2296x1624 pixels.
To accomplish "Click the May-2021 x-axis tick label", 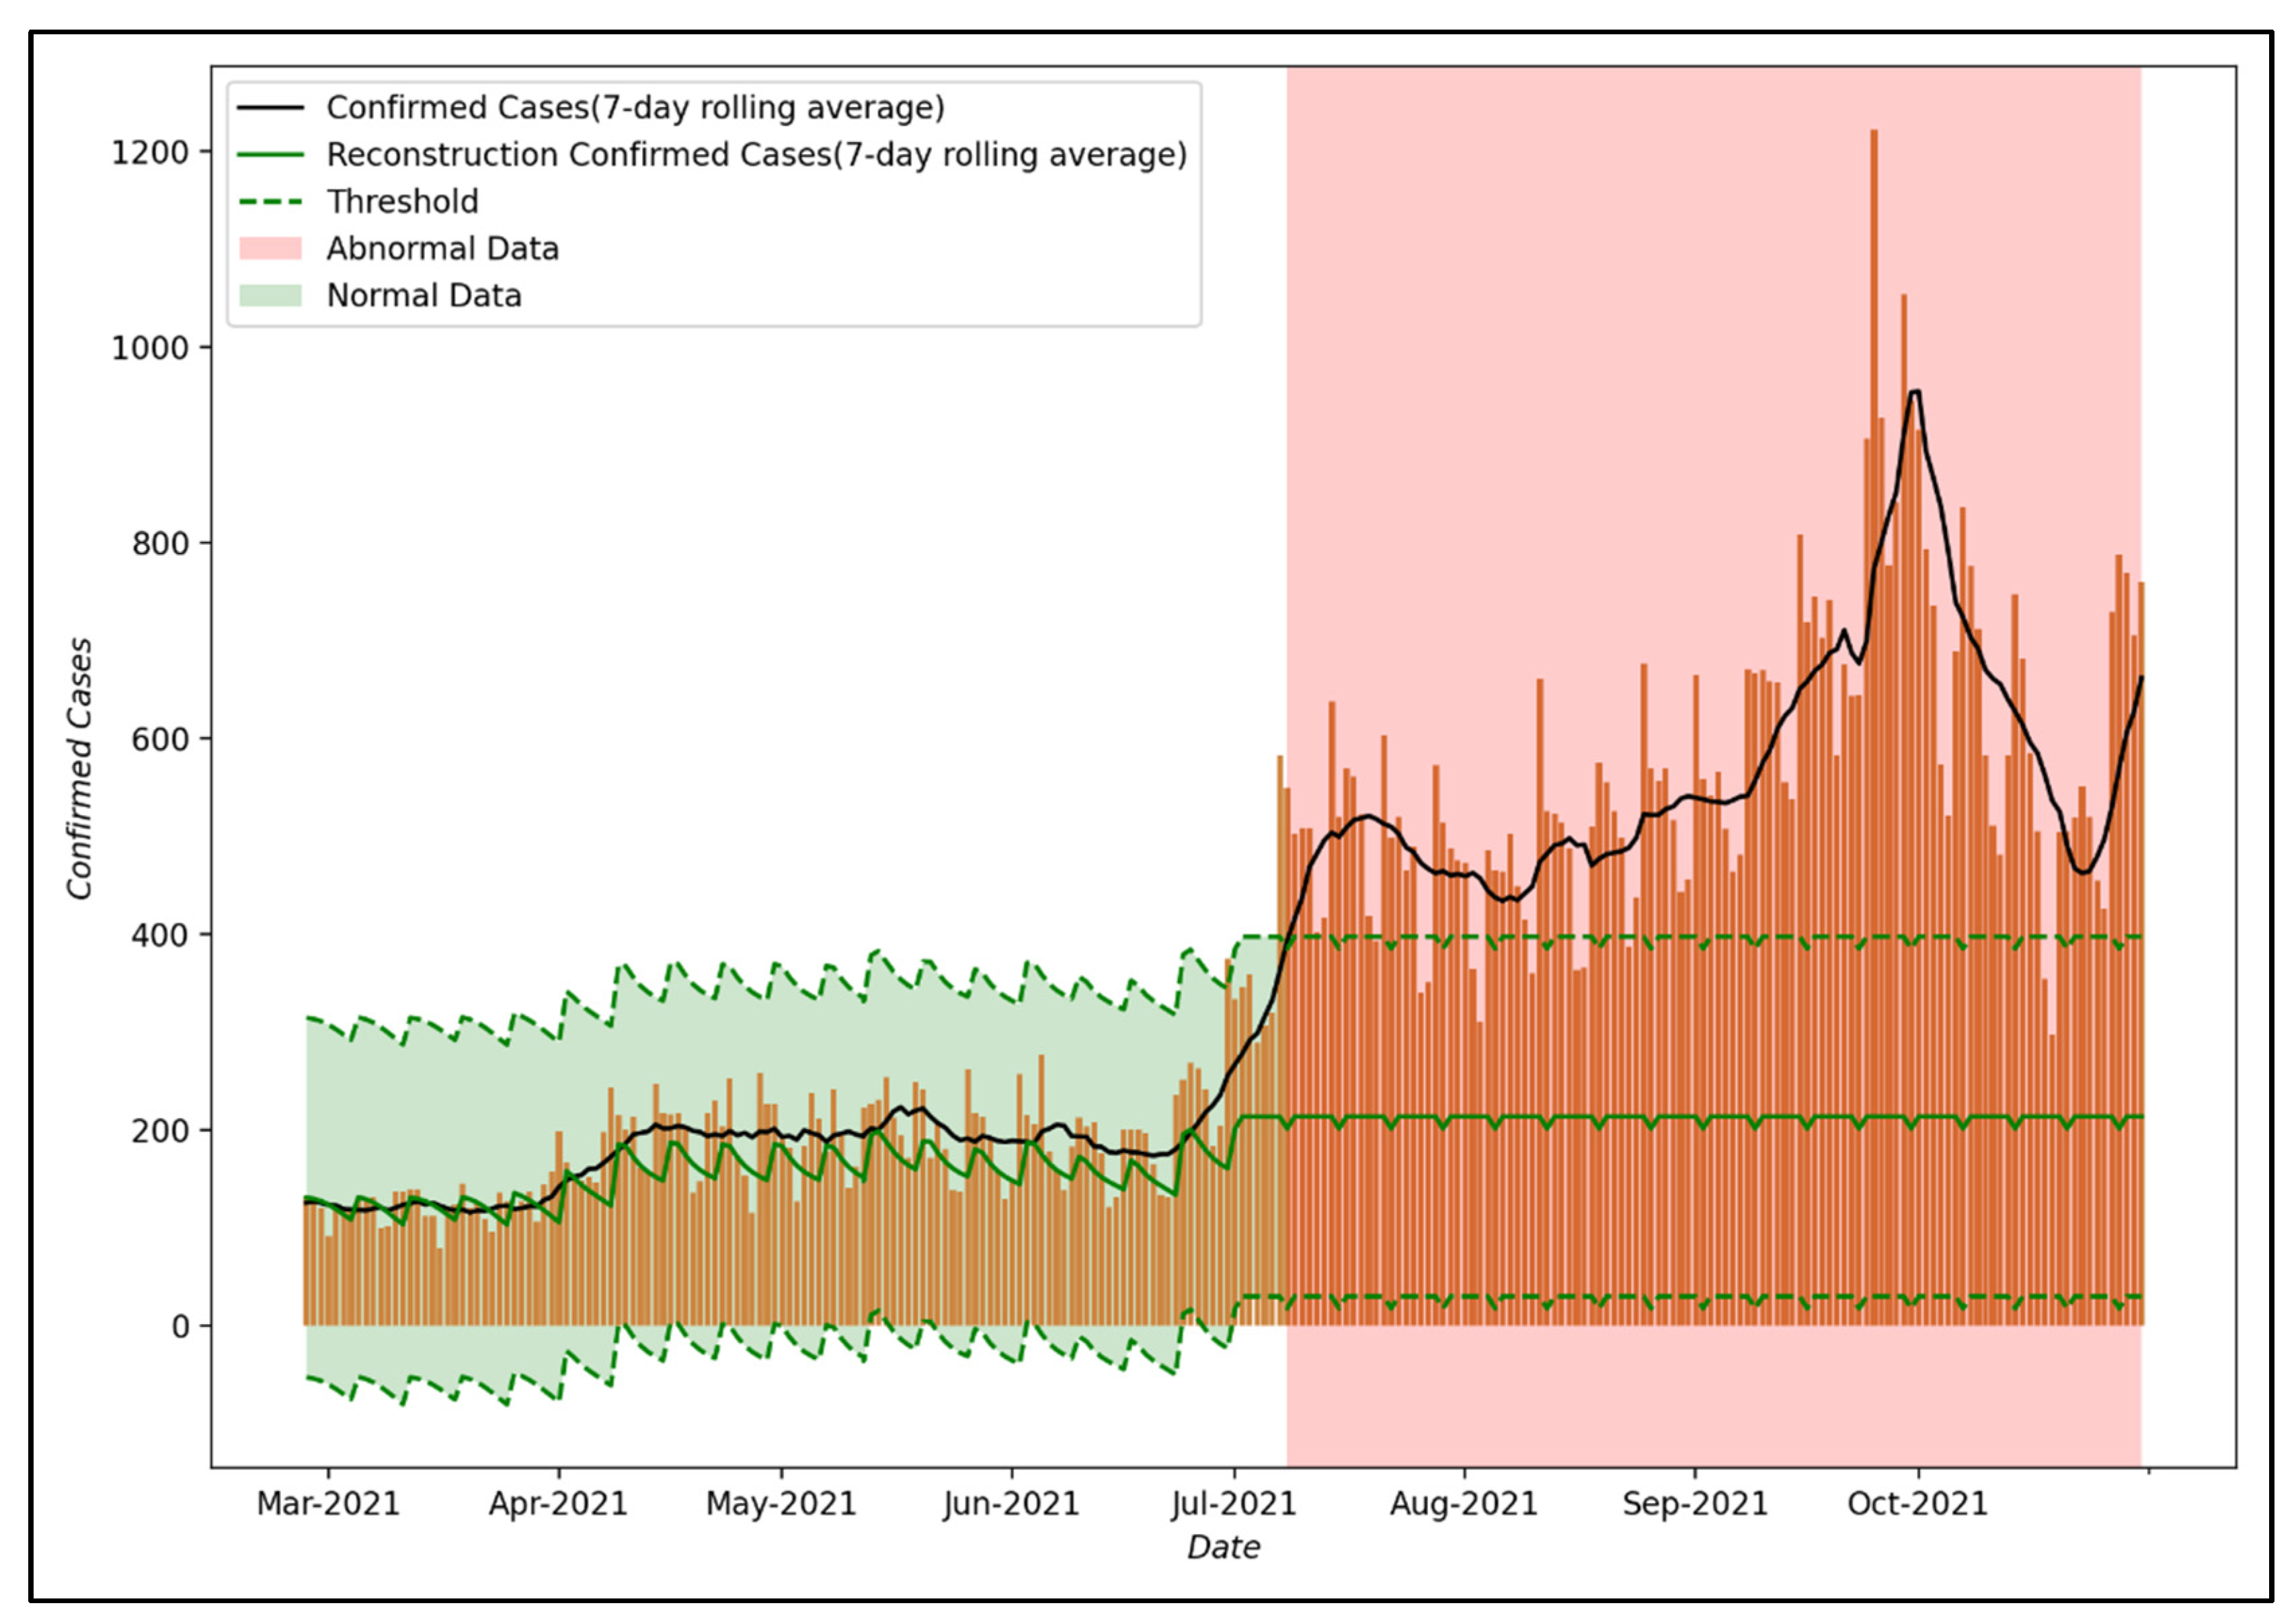I will pos(781,1503).
